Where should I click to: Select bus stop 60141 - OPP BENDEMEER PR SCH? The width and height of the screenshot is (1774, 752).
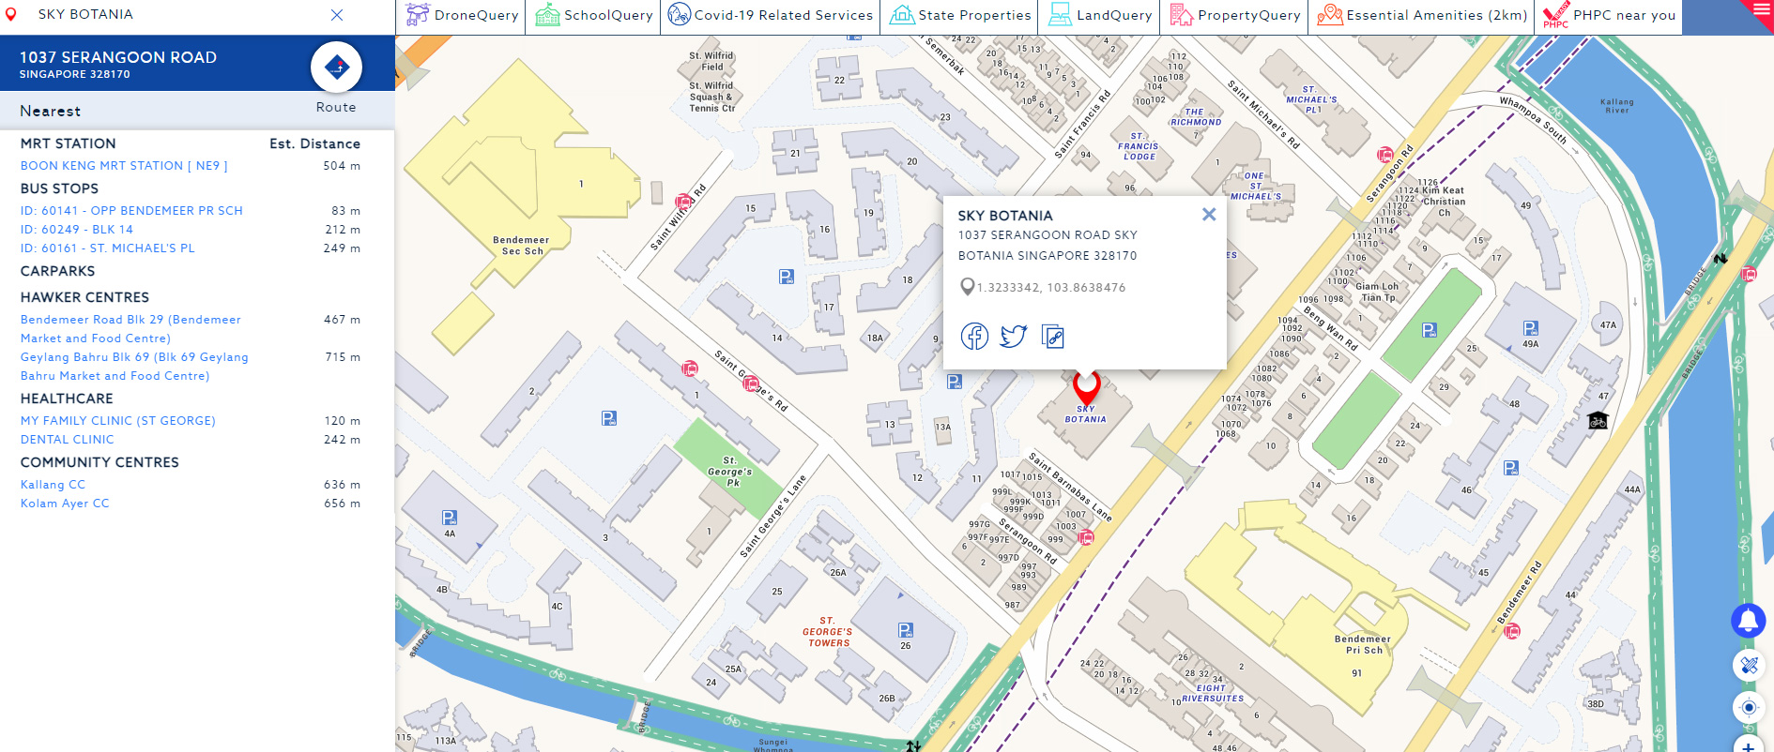[x=131, y=211]
